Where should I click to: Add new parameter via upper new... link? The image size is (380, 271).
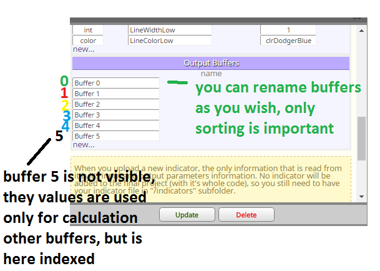tap(84, 49)
